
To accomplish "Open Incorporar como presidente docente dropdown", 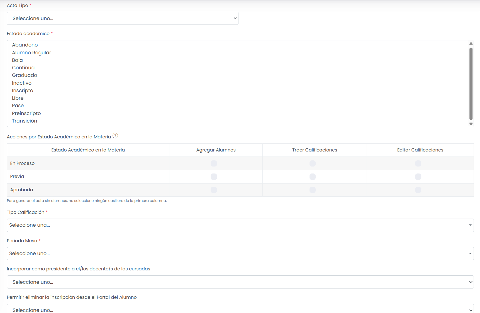I will 240,282.
